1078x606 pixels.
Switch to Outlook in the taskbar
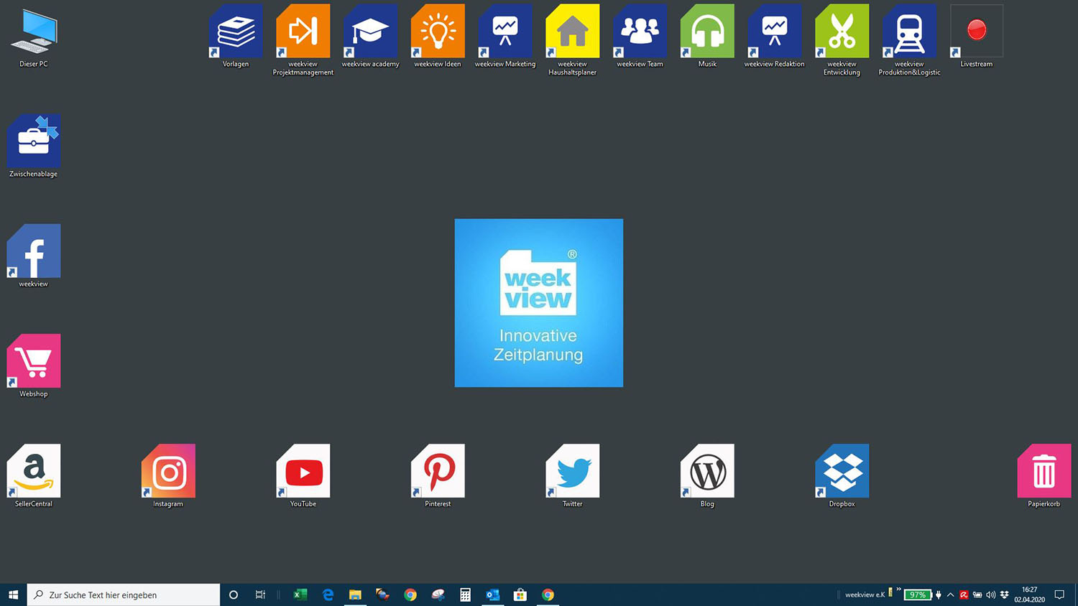click(492, 595)
